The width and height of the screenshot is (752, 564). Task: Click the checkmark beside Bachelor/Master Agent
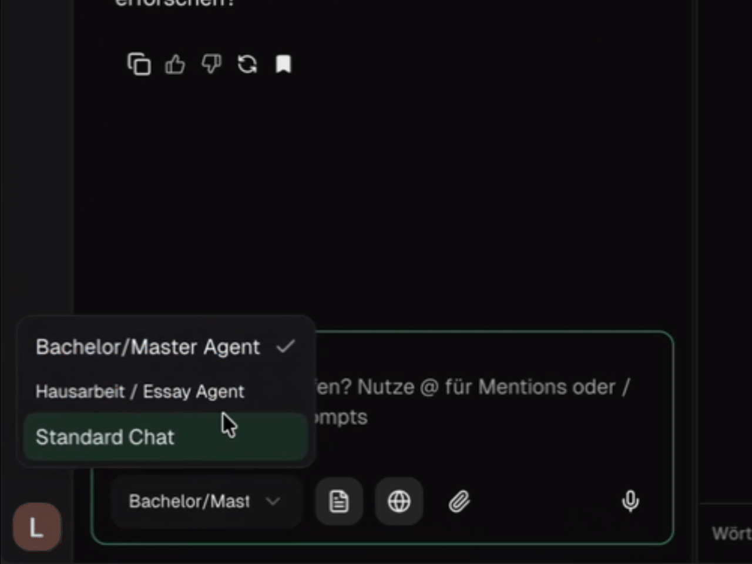point(286,347)
